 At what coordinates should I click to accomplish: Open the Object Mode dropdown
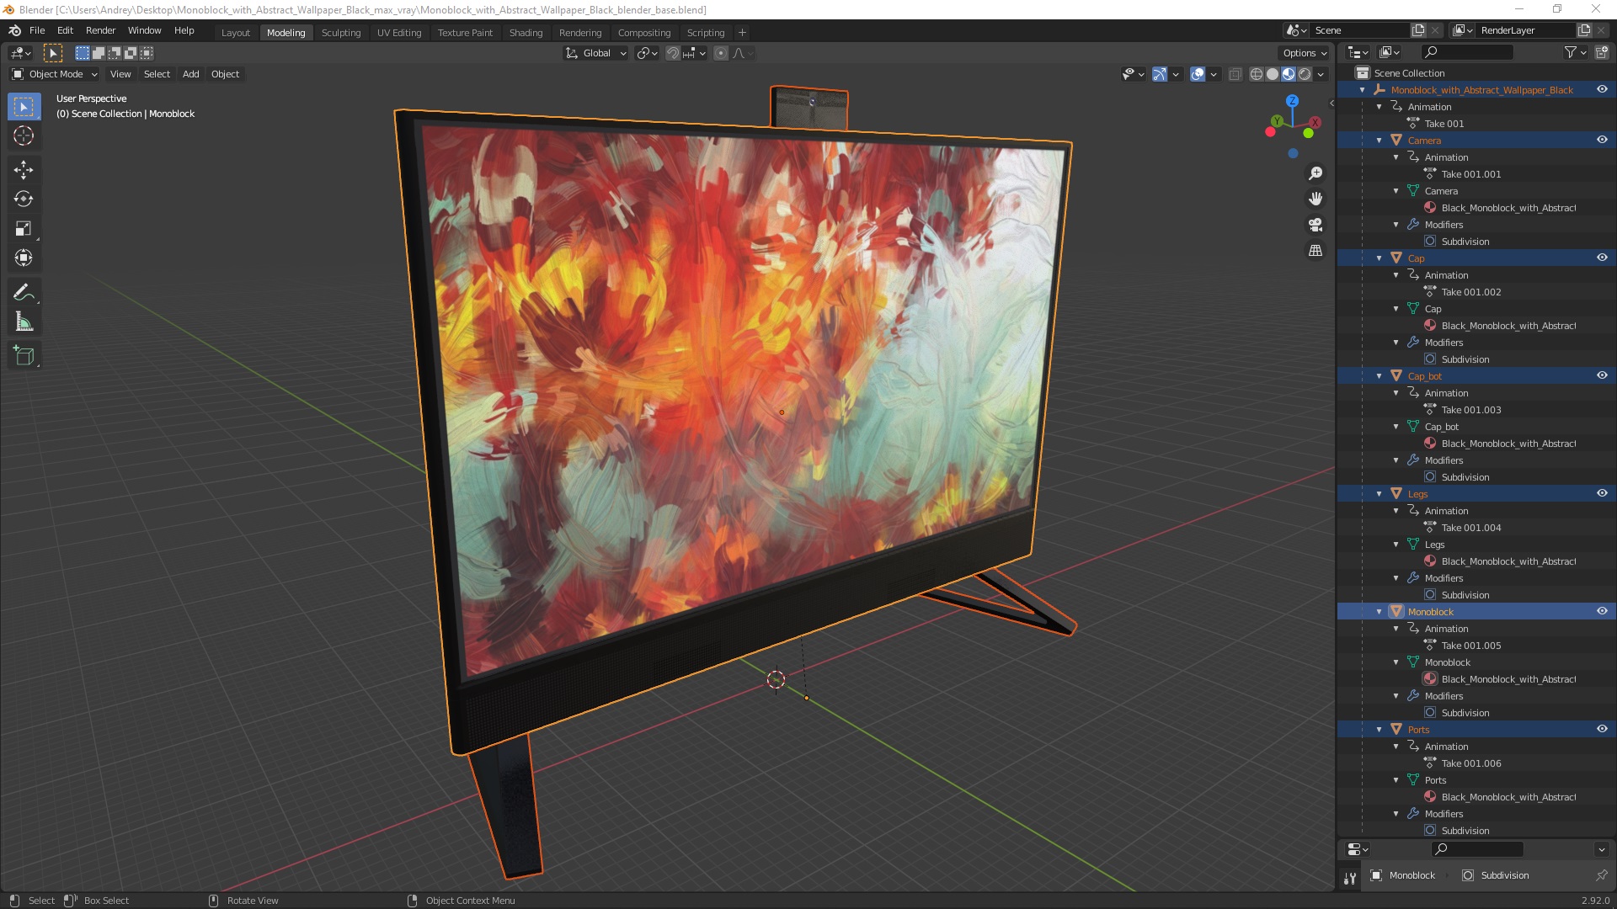pyautogui.click(x=55, y=74)
